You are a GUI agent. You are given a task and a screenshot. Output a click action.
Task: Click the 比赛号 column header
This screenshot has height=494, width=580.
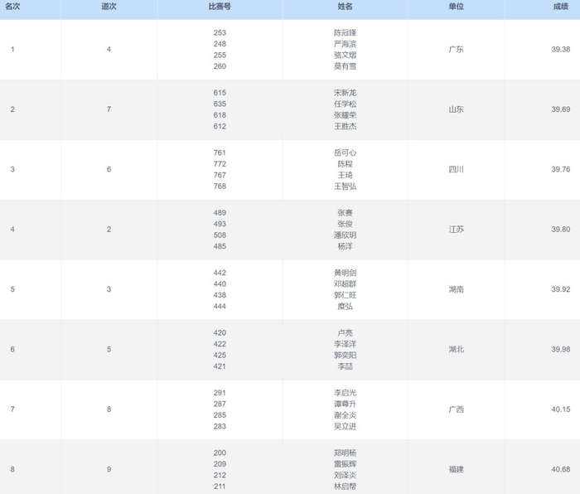pyautogui.click(x=220, y=7)
